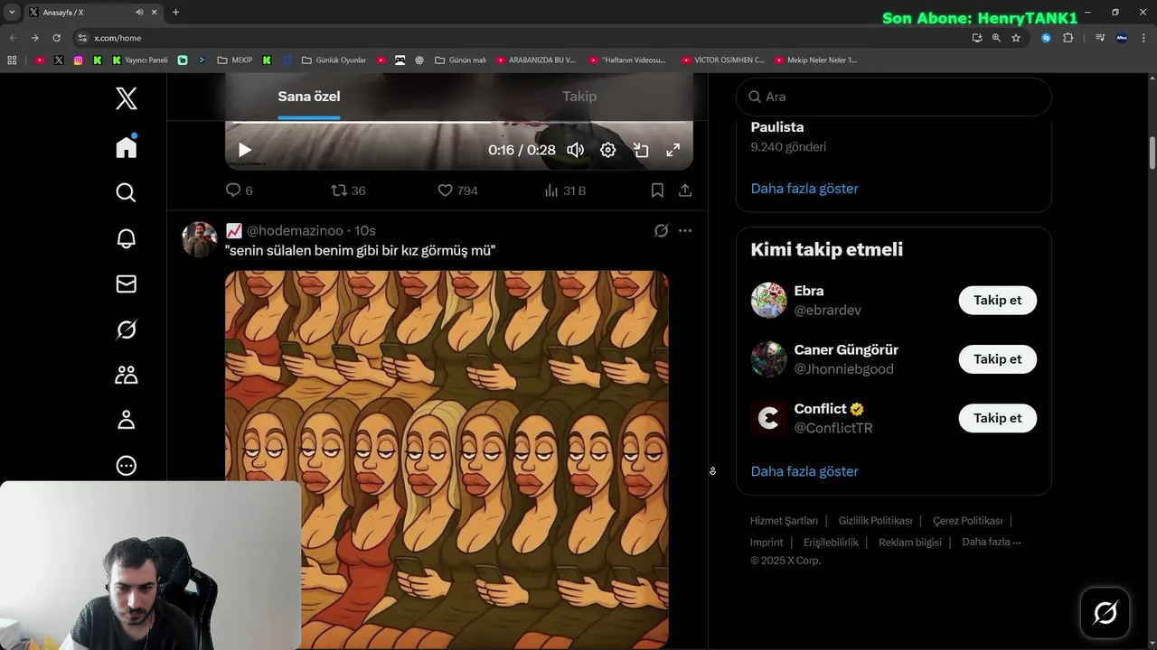Open Gizlilik Politikası link
This screenshot has width=1157, height=650.
pos(875,521)
